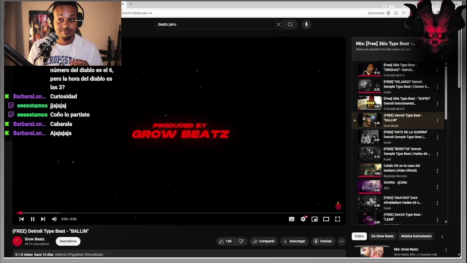Select the "ARTE DE LA GUERRA" playlist title
Viewport: 467px width, 263px height.
click(x=405, y=134)
